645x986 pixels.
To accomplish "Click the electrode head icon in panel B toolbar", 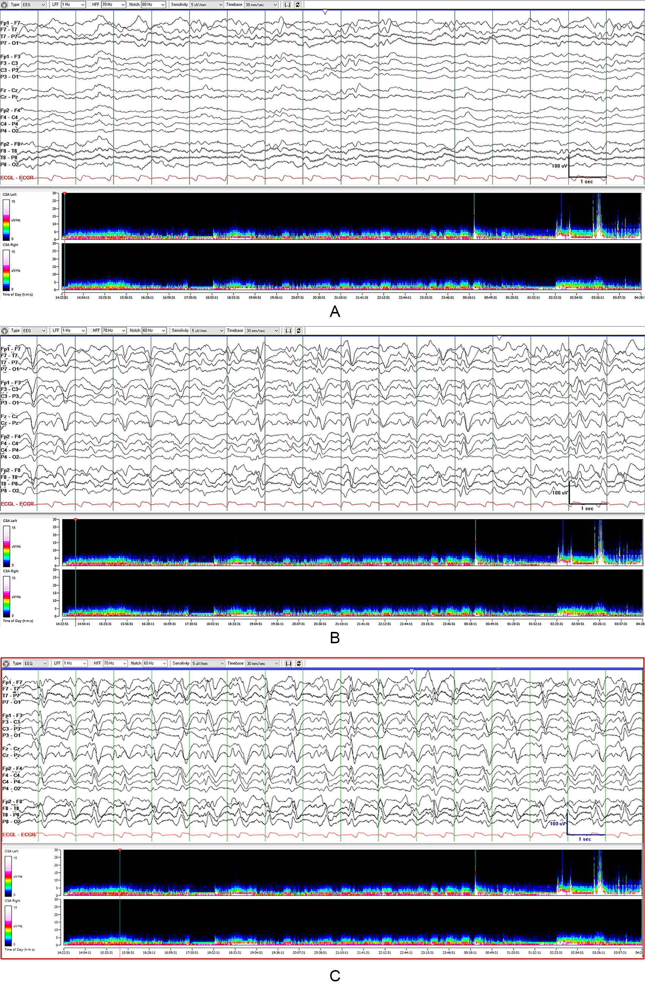I will 5,331.
